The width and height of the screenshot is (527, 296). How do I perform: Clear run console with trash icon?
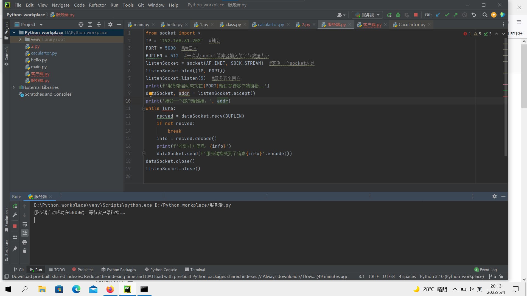pyautogui.click(x=25, y=251)
